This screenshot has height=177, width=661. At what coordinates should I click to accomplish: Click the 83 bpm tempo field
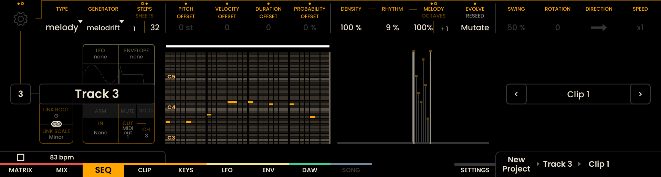(62, 157)
